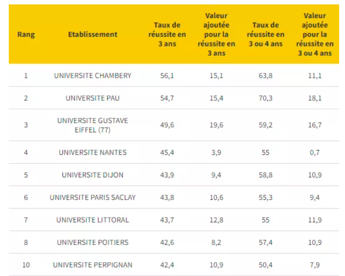This screenshot has height=276, width=345.
Task: Click rank 3 in the Rang column
Action: (x=26, y=125)
